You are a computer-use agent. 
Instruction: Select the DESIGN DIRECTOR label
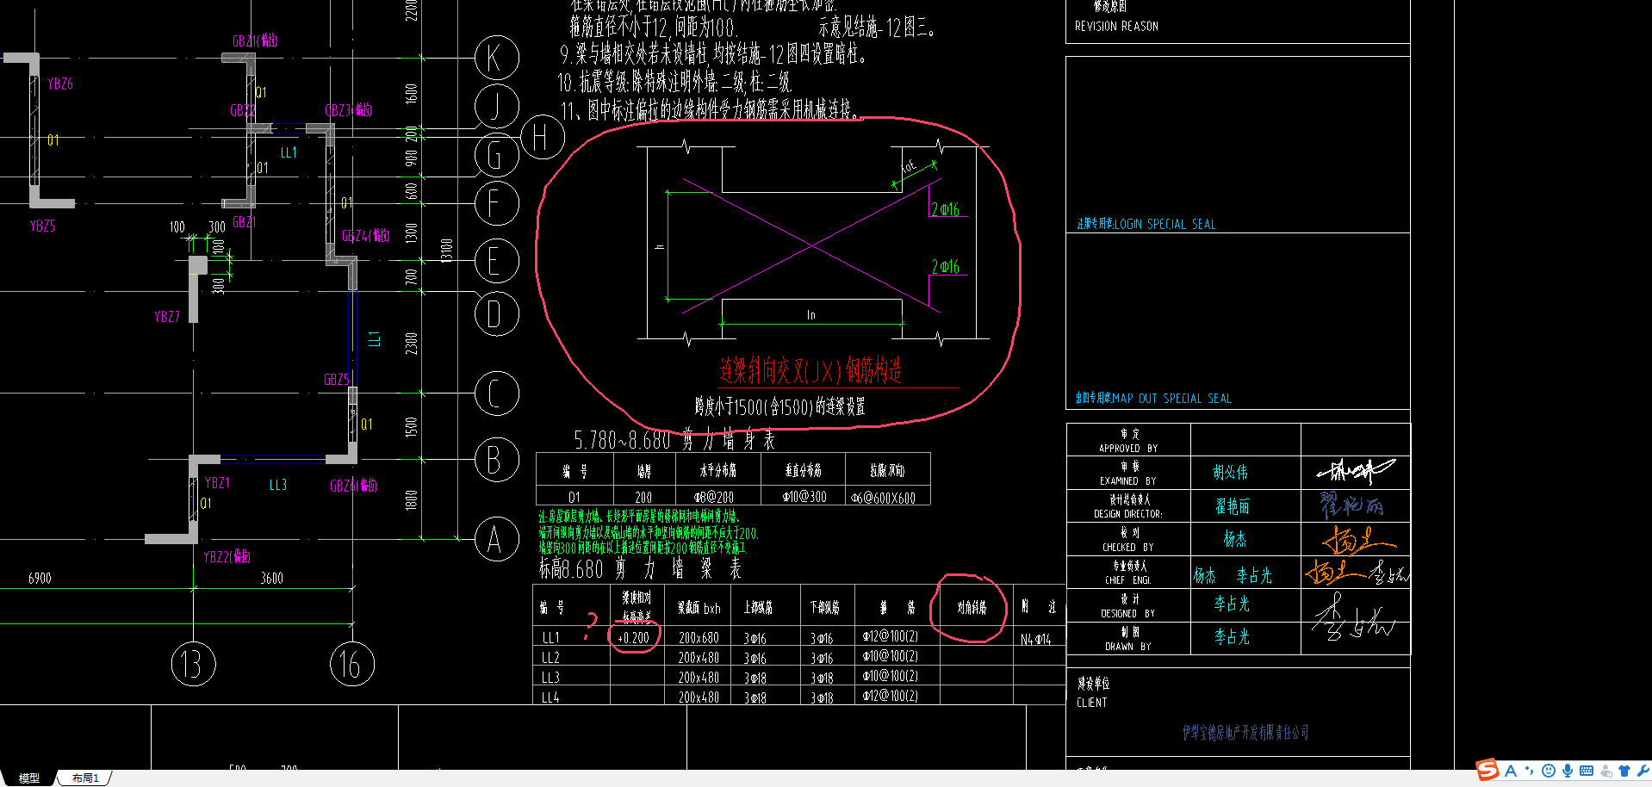1128,514
